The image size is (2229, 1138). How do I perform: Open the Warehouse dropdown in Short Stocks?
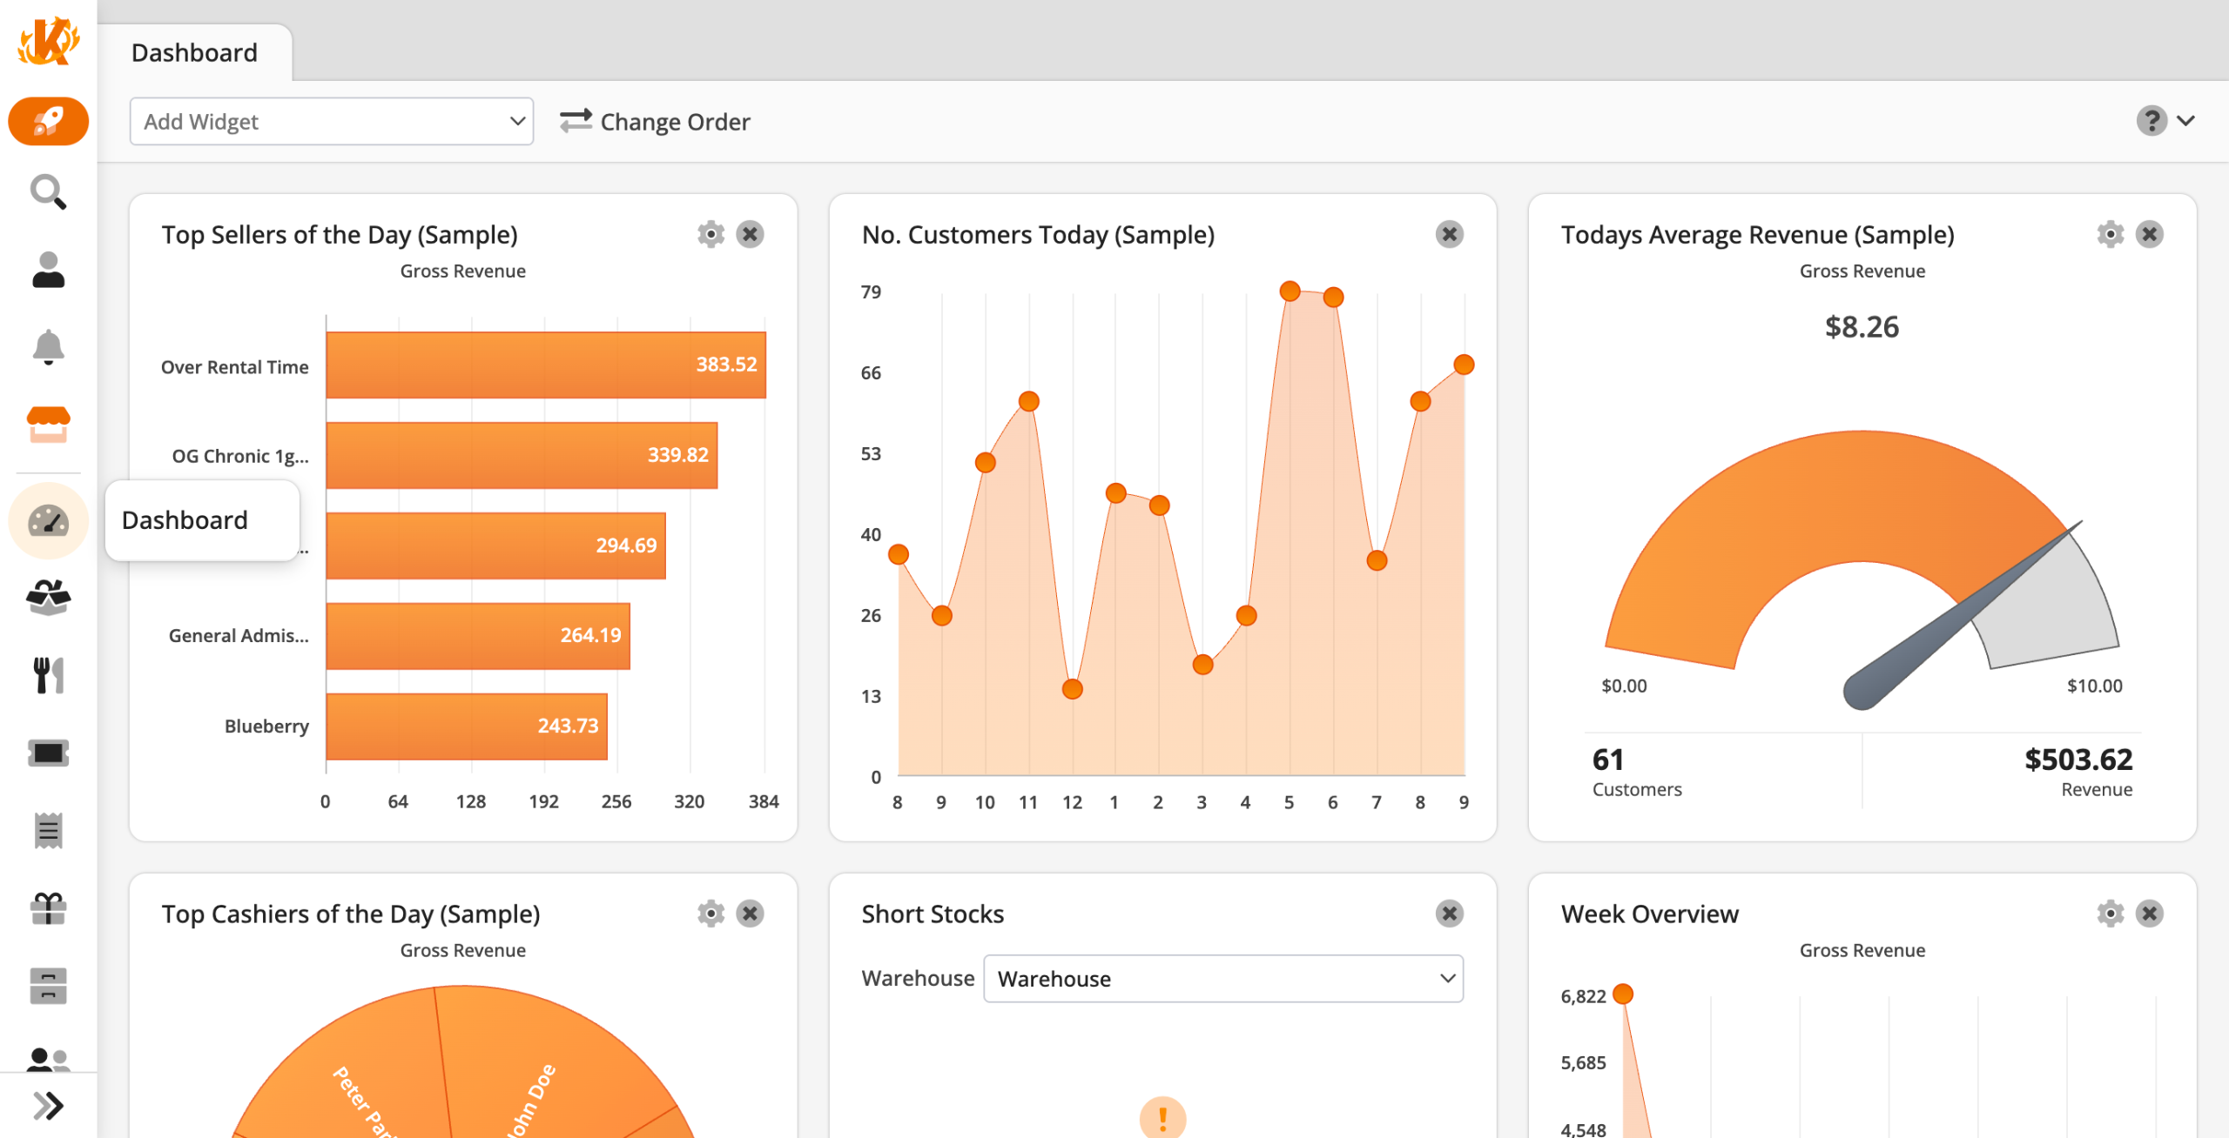coord(1222,979)
